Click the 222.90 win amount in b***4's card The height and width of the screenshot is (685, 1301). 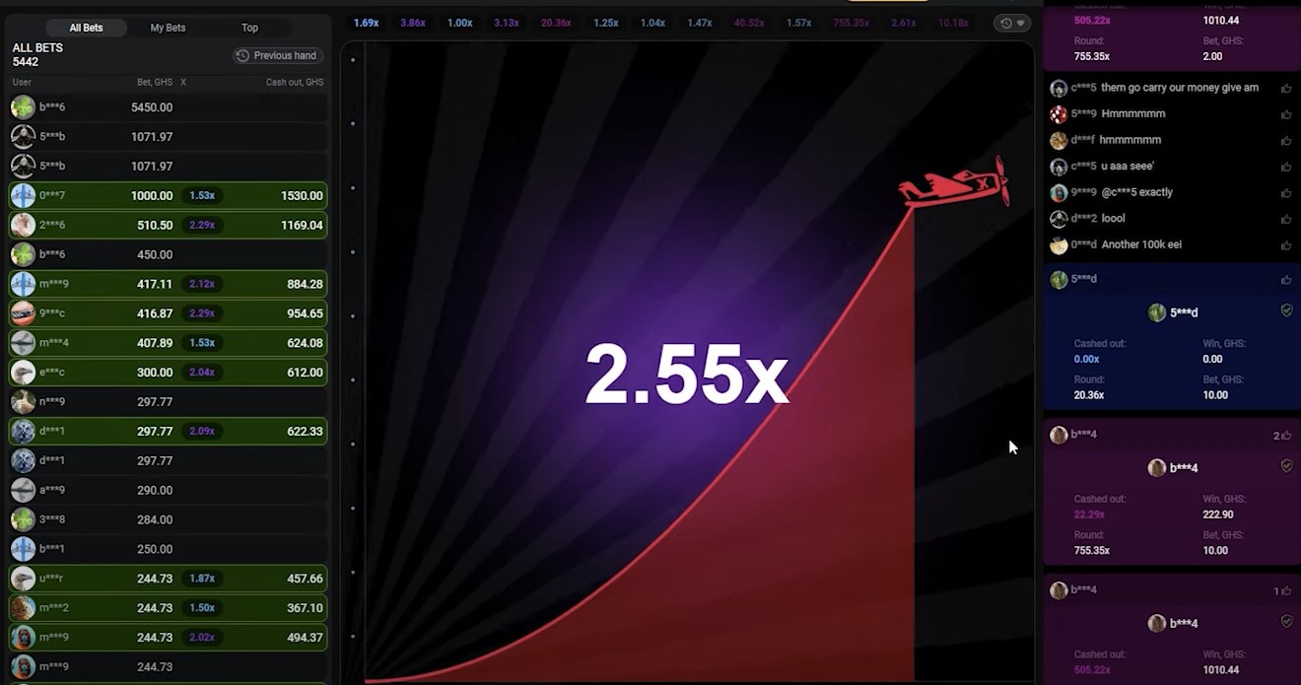(1218, 514)
